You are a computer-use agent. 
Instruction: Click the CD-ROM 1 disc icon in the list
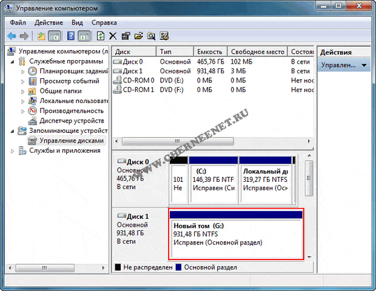coord(118,89)
